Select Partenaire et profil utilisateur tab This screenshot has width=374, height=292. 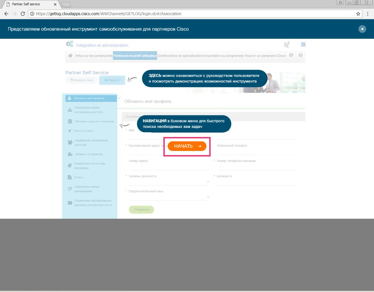[135, 55]
